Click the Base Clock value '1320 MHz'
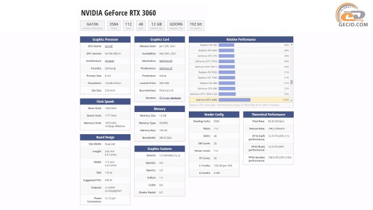Image resolution: width=373 pixels, height=210 pixels. pos(111,108)
